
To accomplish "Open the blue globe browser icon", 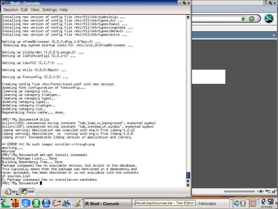I will click(x=46, y=203).
